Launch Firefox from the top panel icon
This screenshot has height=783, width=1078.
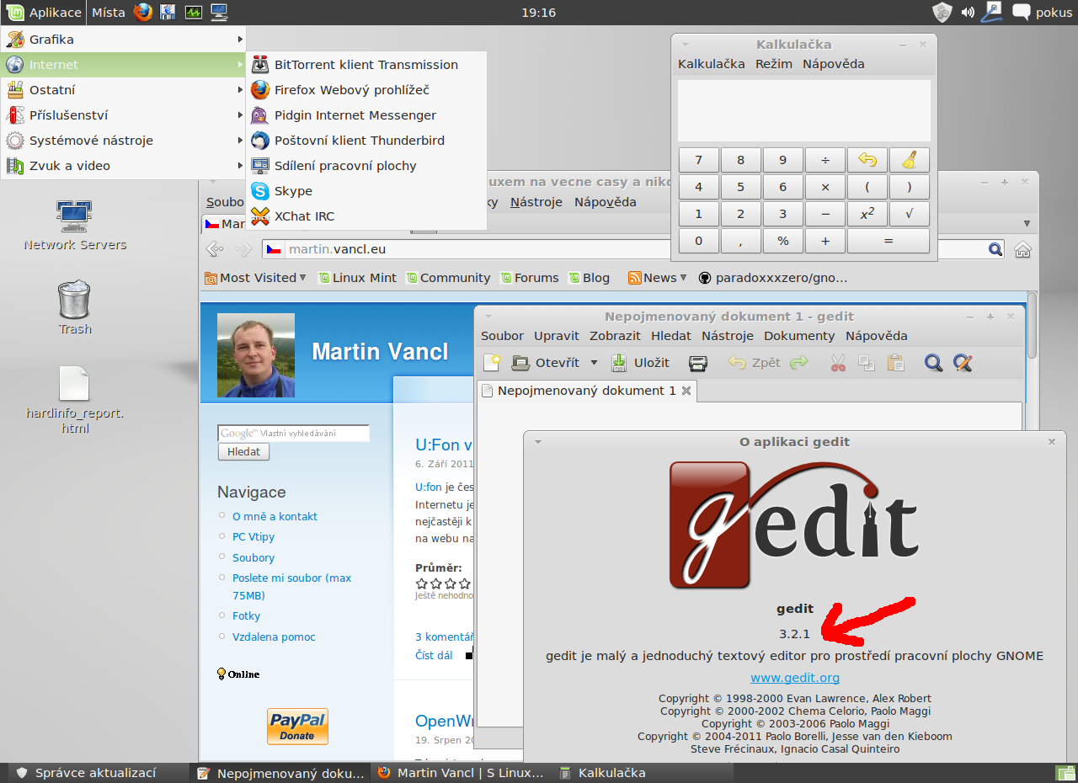click(x=143, y=12)
